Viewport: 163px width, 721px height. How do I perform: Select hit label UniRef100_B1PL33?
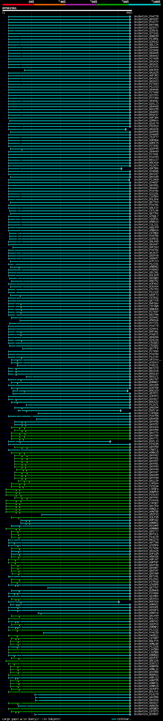(146, 441)
